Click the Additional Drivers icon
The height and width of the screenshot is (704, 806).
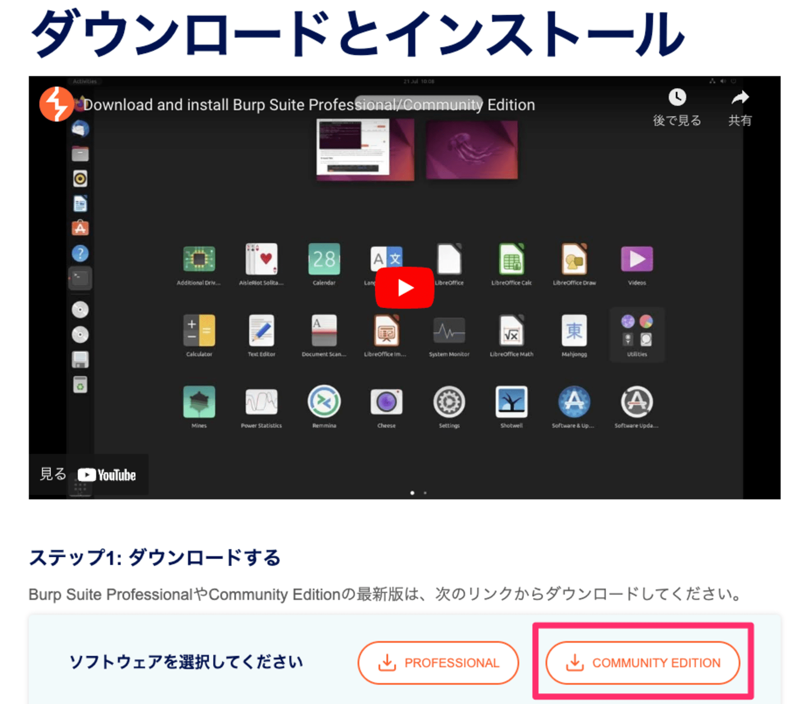[x=199, y=259]
